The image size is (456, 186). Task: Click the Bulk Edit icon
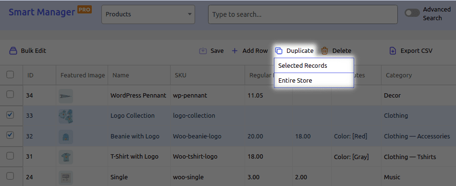13,50
